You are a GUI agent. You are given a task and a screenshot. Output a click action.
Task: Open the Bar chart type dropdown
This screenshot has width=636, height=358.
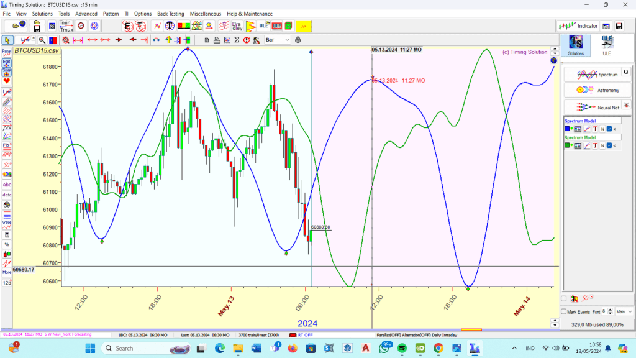(277, 40)
